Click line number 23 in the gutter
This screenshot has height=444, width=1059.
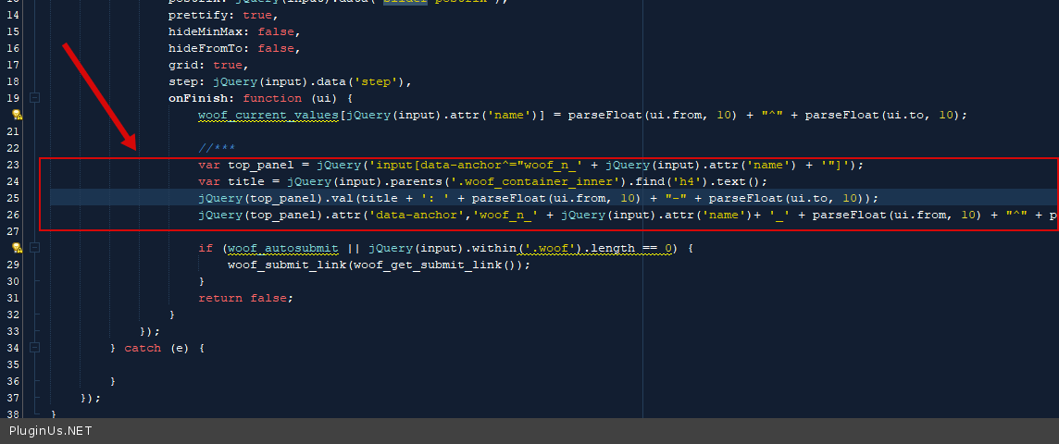(13, 165)
